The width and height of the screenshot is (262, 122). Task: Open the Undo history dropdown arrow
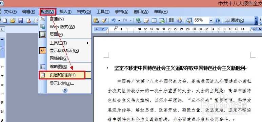[x=119, y=21]
